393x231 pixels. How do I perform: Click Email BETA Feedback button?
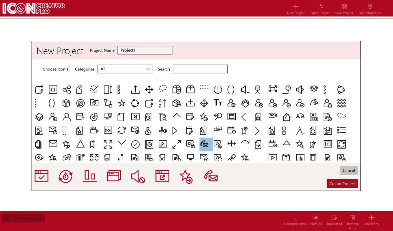[x=23, y=218]
